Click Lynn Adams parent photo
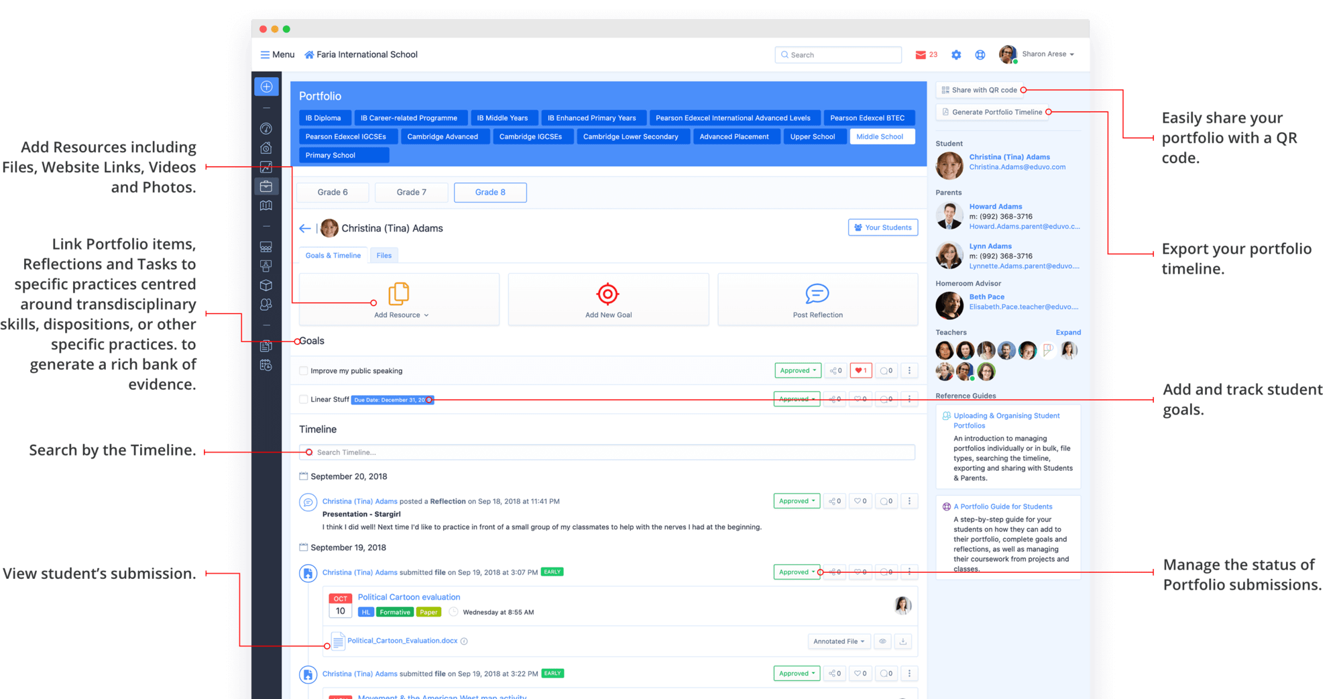This screenshot has height=699, width=1341. 949,256
